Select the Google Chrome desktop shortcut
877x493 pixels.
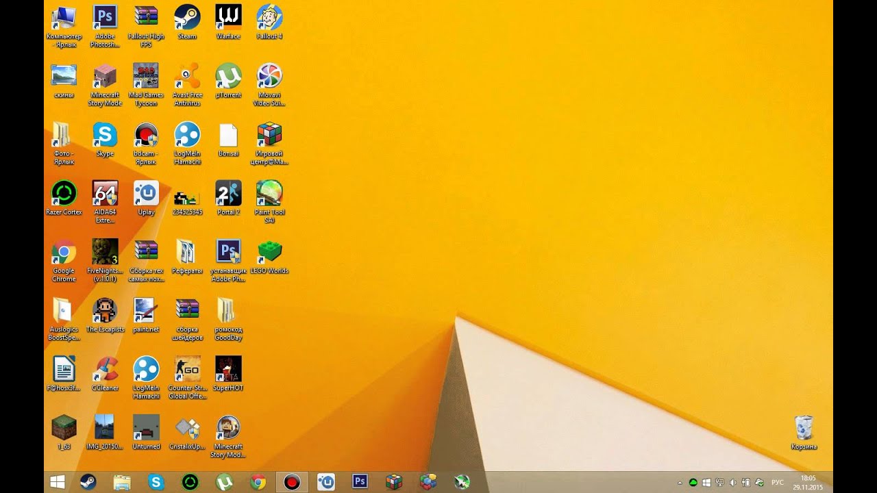(x=64, y=261)
